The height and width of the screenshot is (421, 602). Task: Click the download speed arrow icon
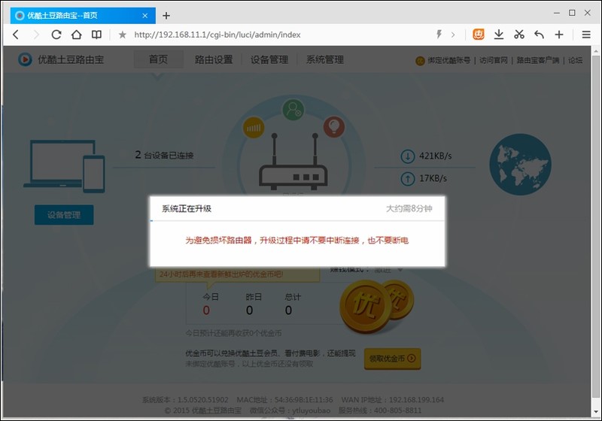pyautogui.click(x=407, y=156)
